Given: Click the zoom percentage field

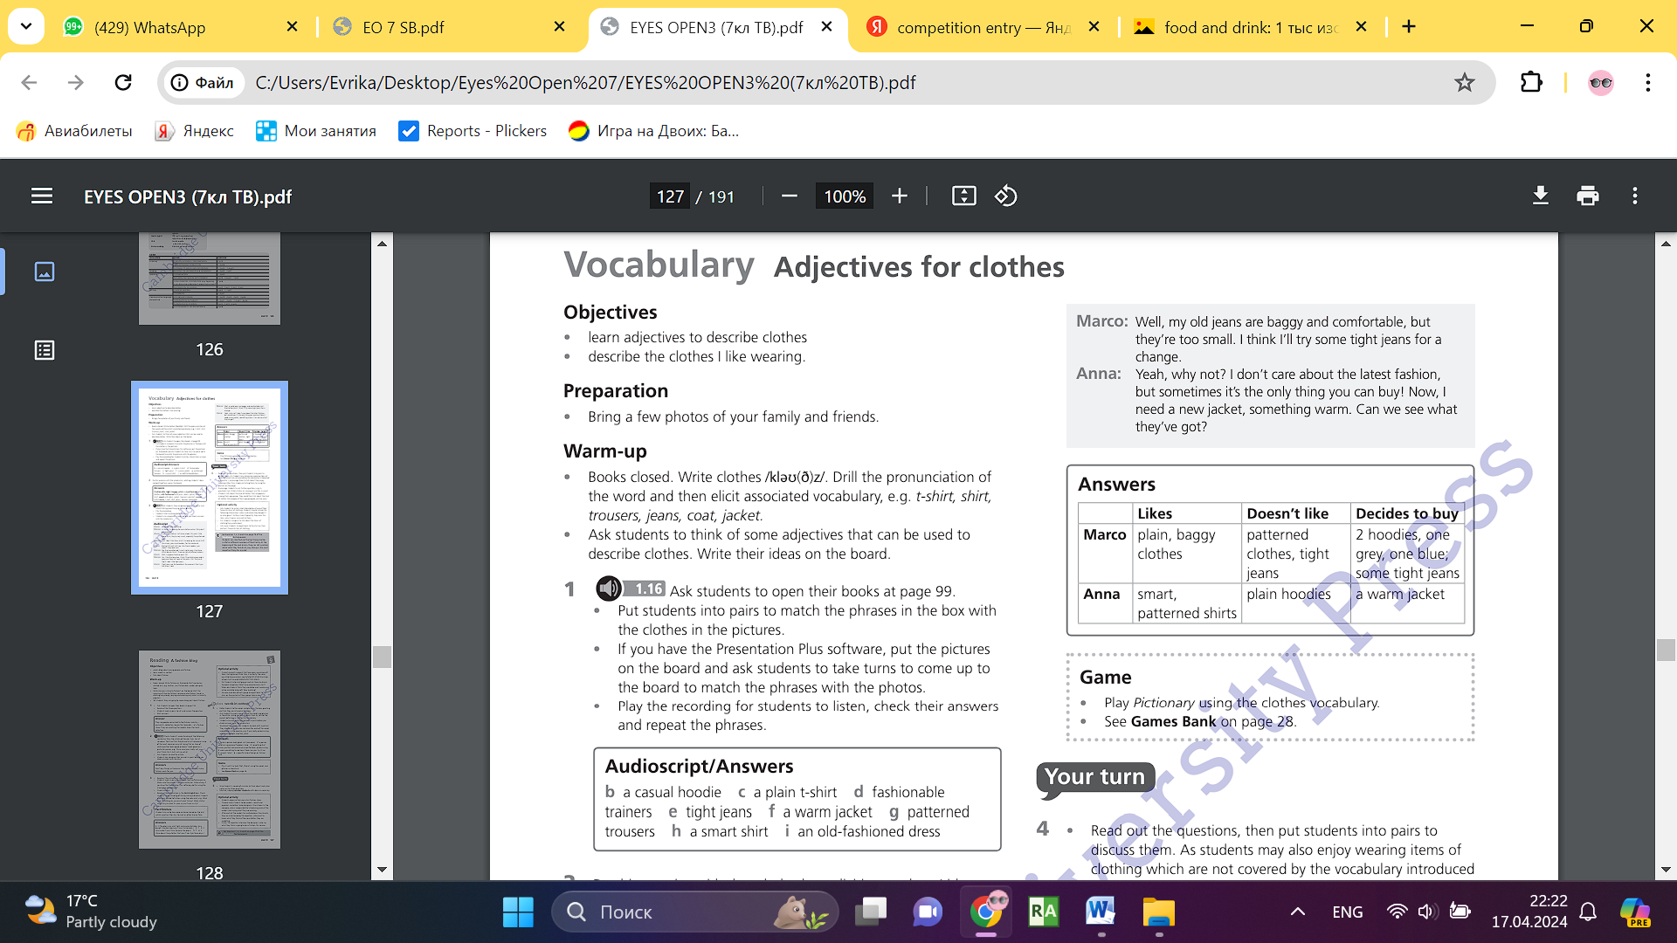Looking at the screenshot, I should click(844, 196).
